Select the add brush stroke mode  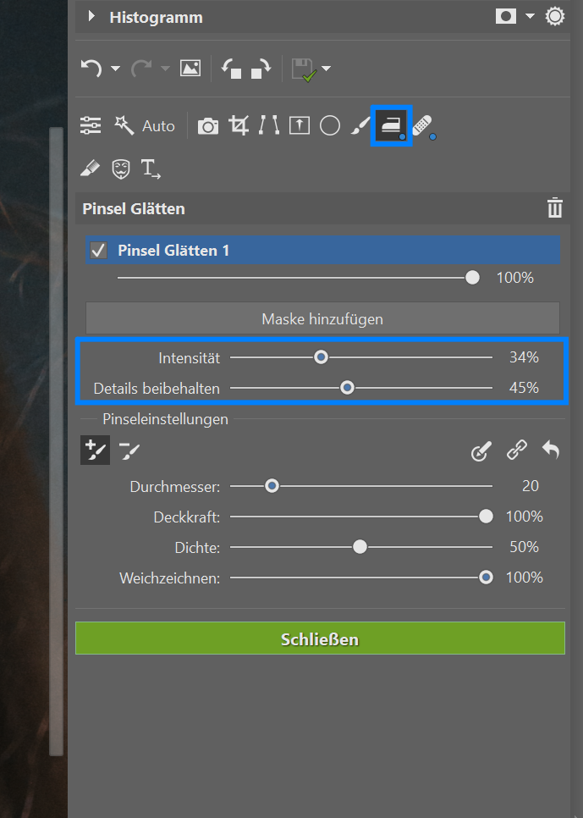pos(95,450)
